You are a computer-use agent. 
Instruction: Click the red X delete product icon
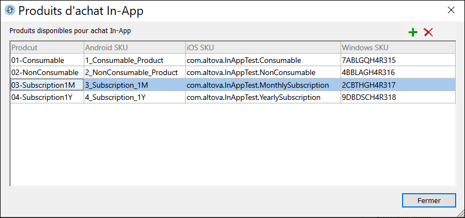coord(428,32)
